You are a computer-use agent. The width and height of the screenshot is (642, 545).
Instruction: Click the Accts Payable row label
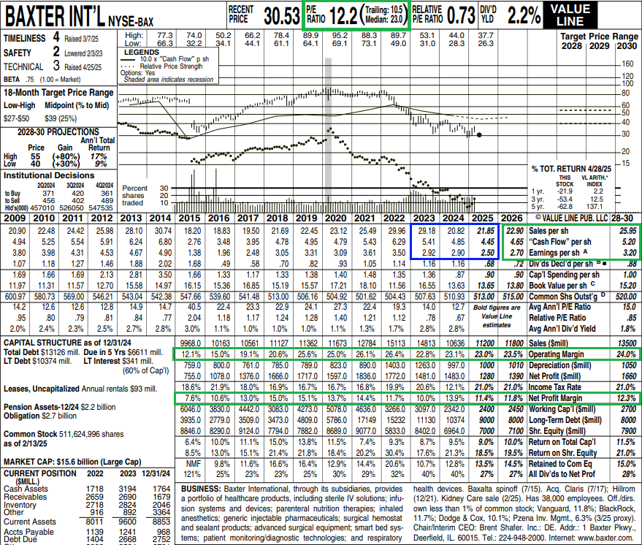point(28,533)
